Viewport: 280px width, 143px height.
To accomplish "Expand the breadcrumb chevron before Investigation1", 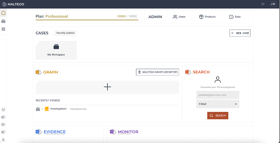I will coord(42,109).
